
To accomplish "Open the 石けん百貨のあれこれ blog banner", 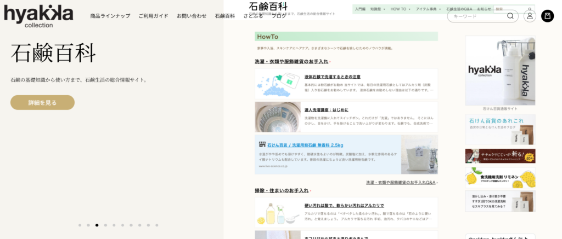I will 500,129.
